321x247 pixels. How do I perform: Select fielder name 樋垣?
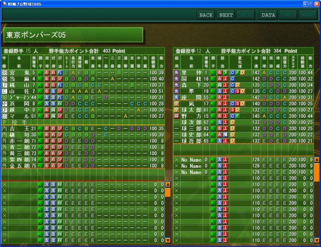19,135
